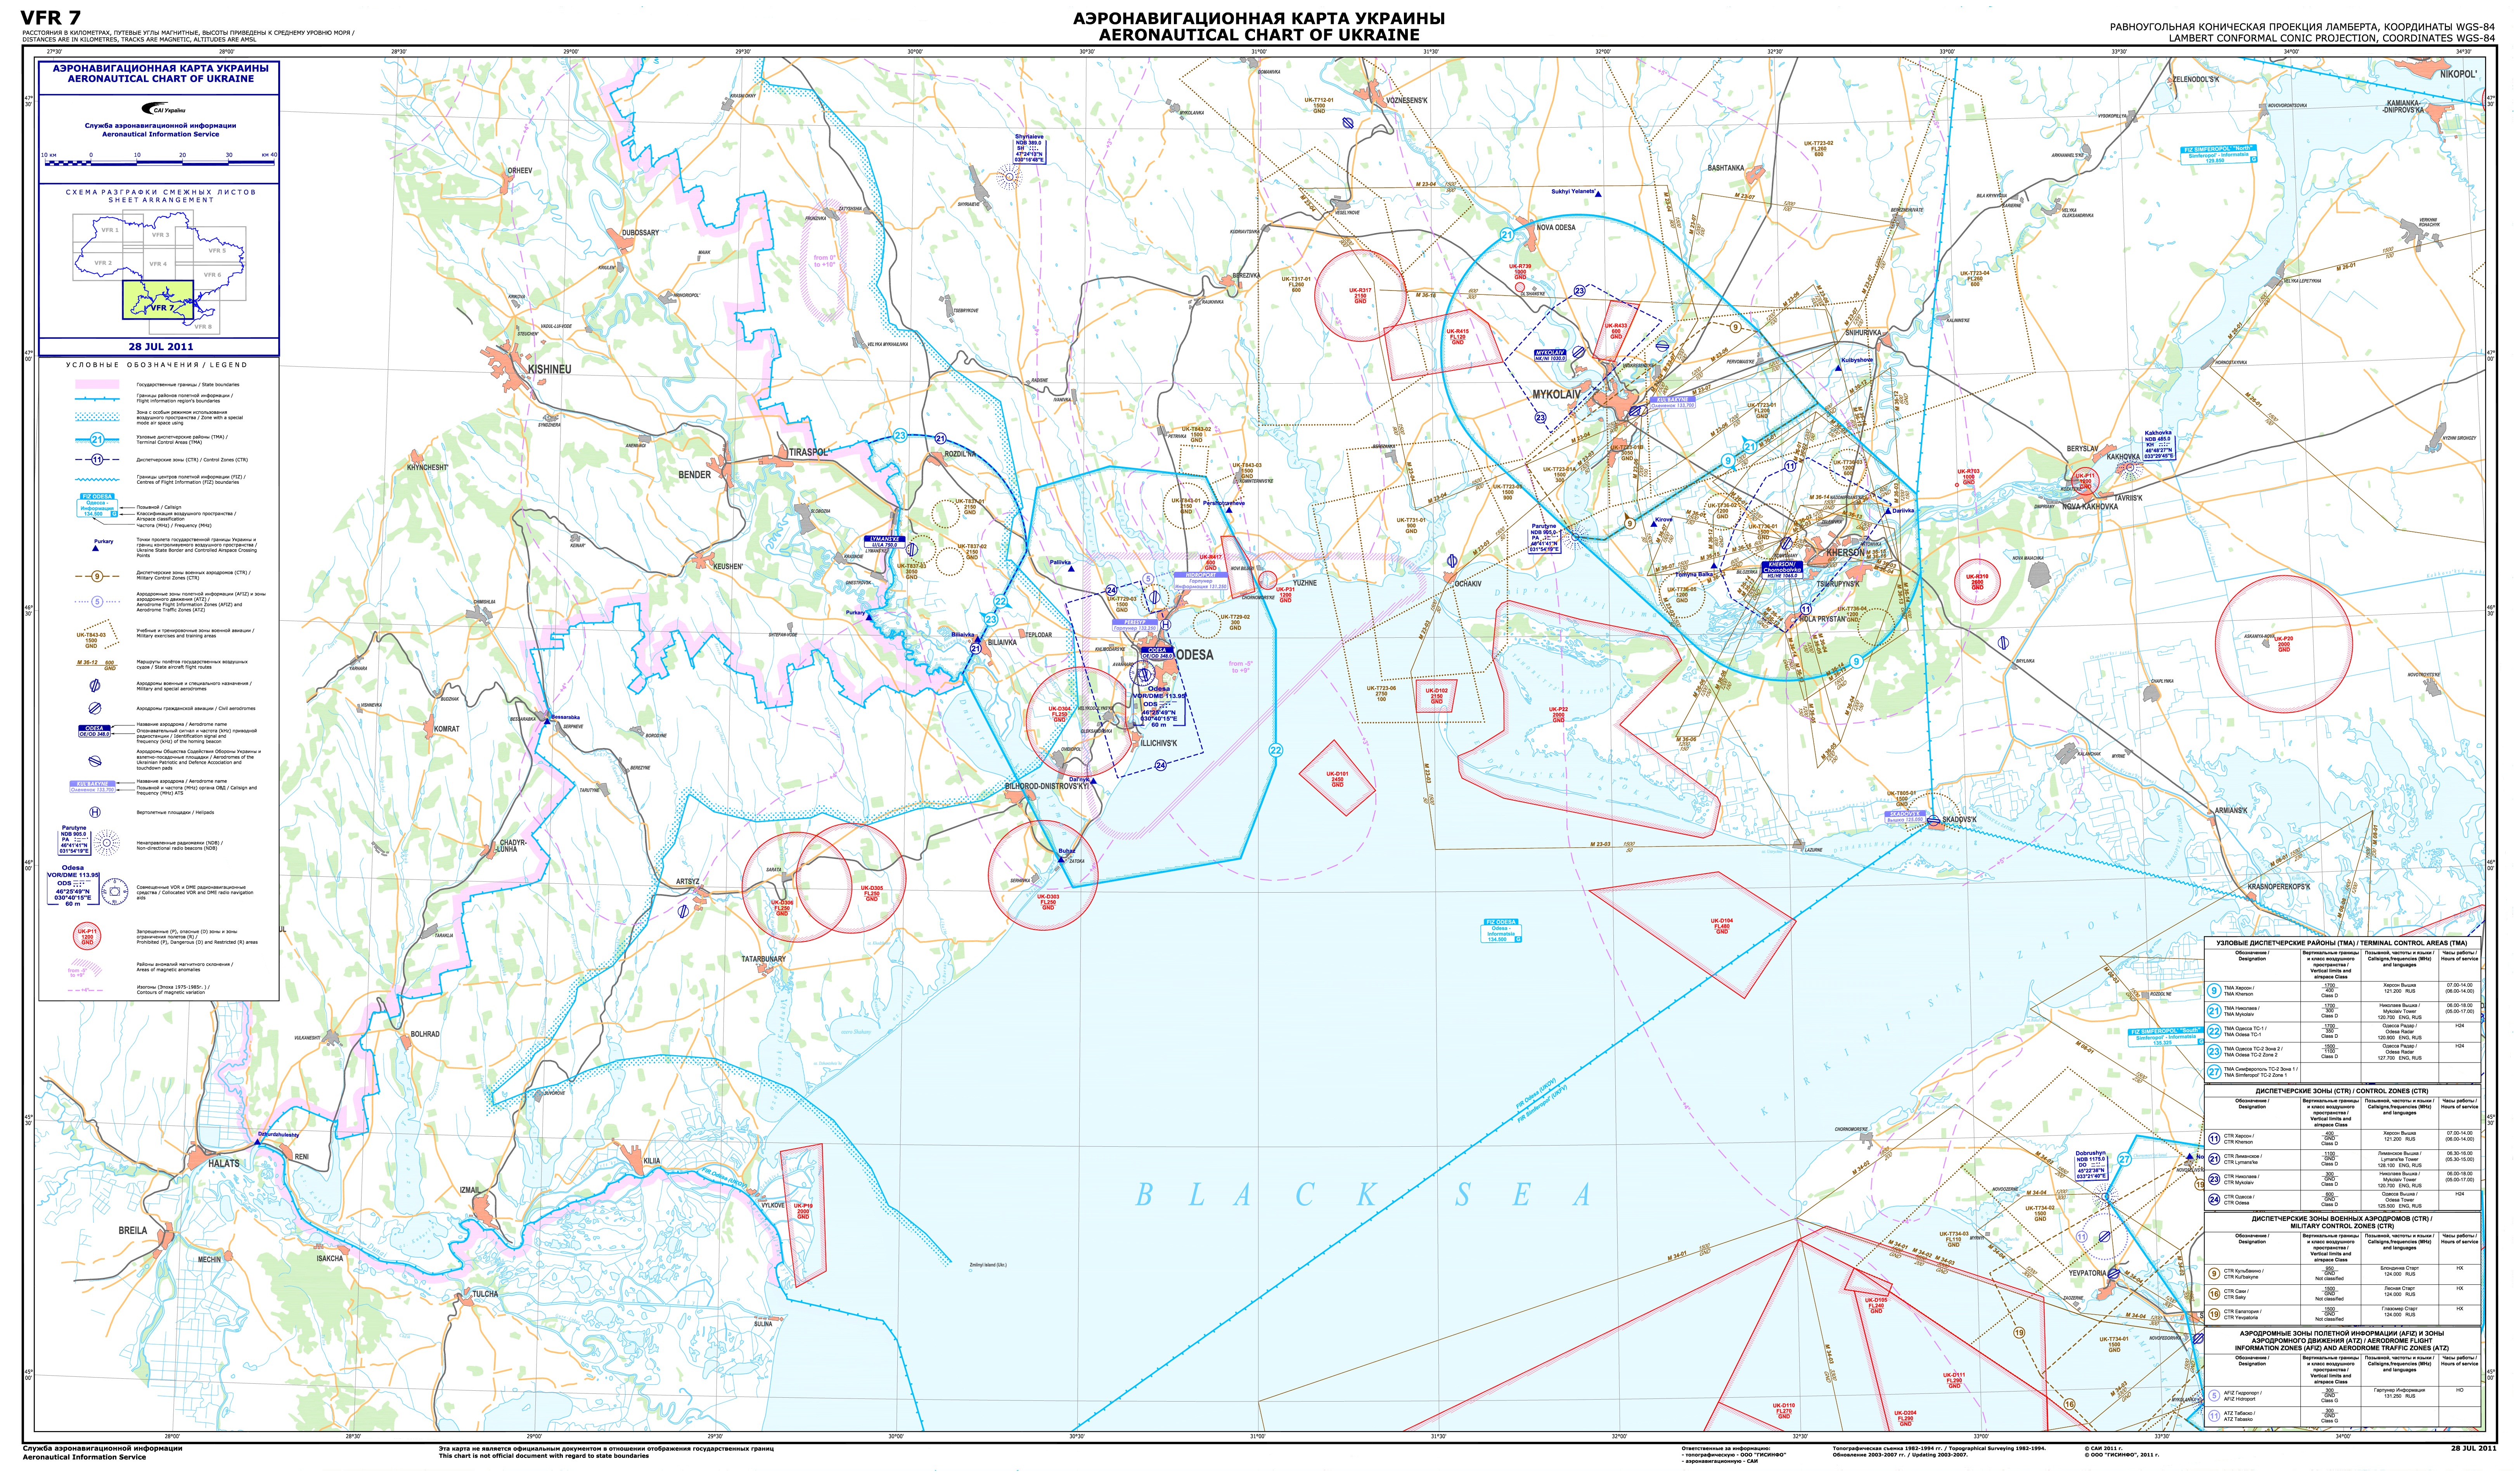Click the MYKOLAIV city label
The width and height of the screenshot is (2520, 1478).
(1557, 395)
